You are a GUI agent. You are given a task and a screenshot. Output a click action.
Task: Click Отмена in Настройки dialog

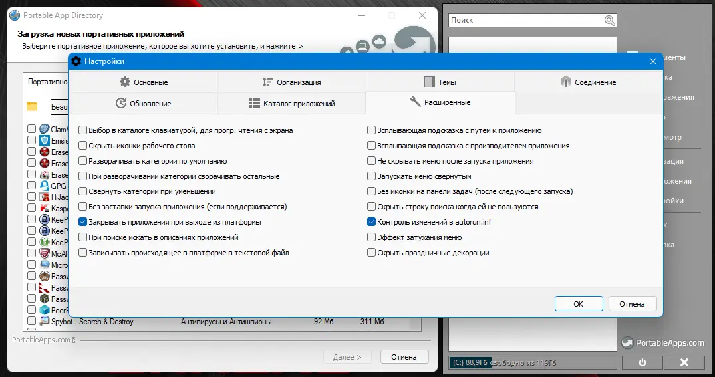tap(633, 304)
